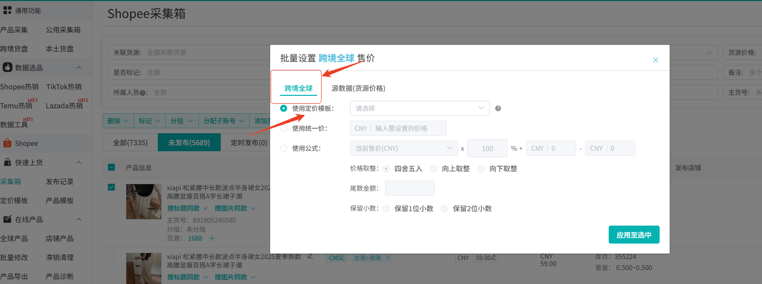Select 使用统一价 radio button
The image size is (762, 284).
(284, 128)
